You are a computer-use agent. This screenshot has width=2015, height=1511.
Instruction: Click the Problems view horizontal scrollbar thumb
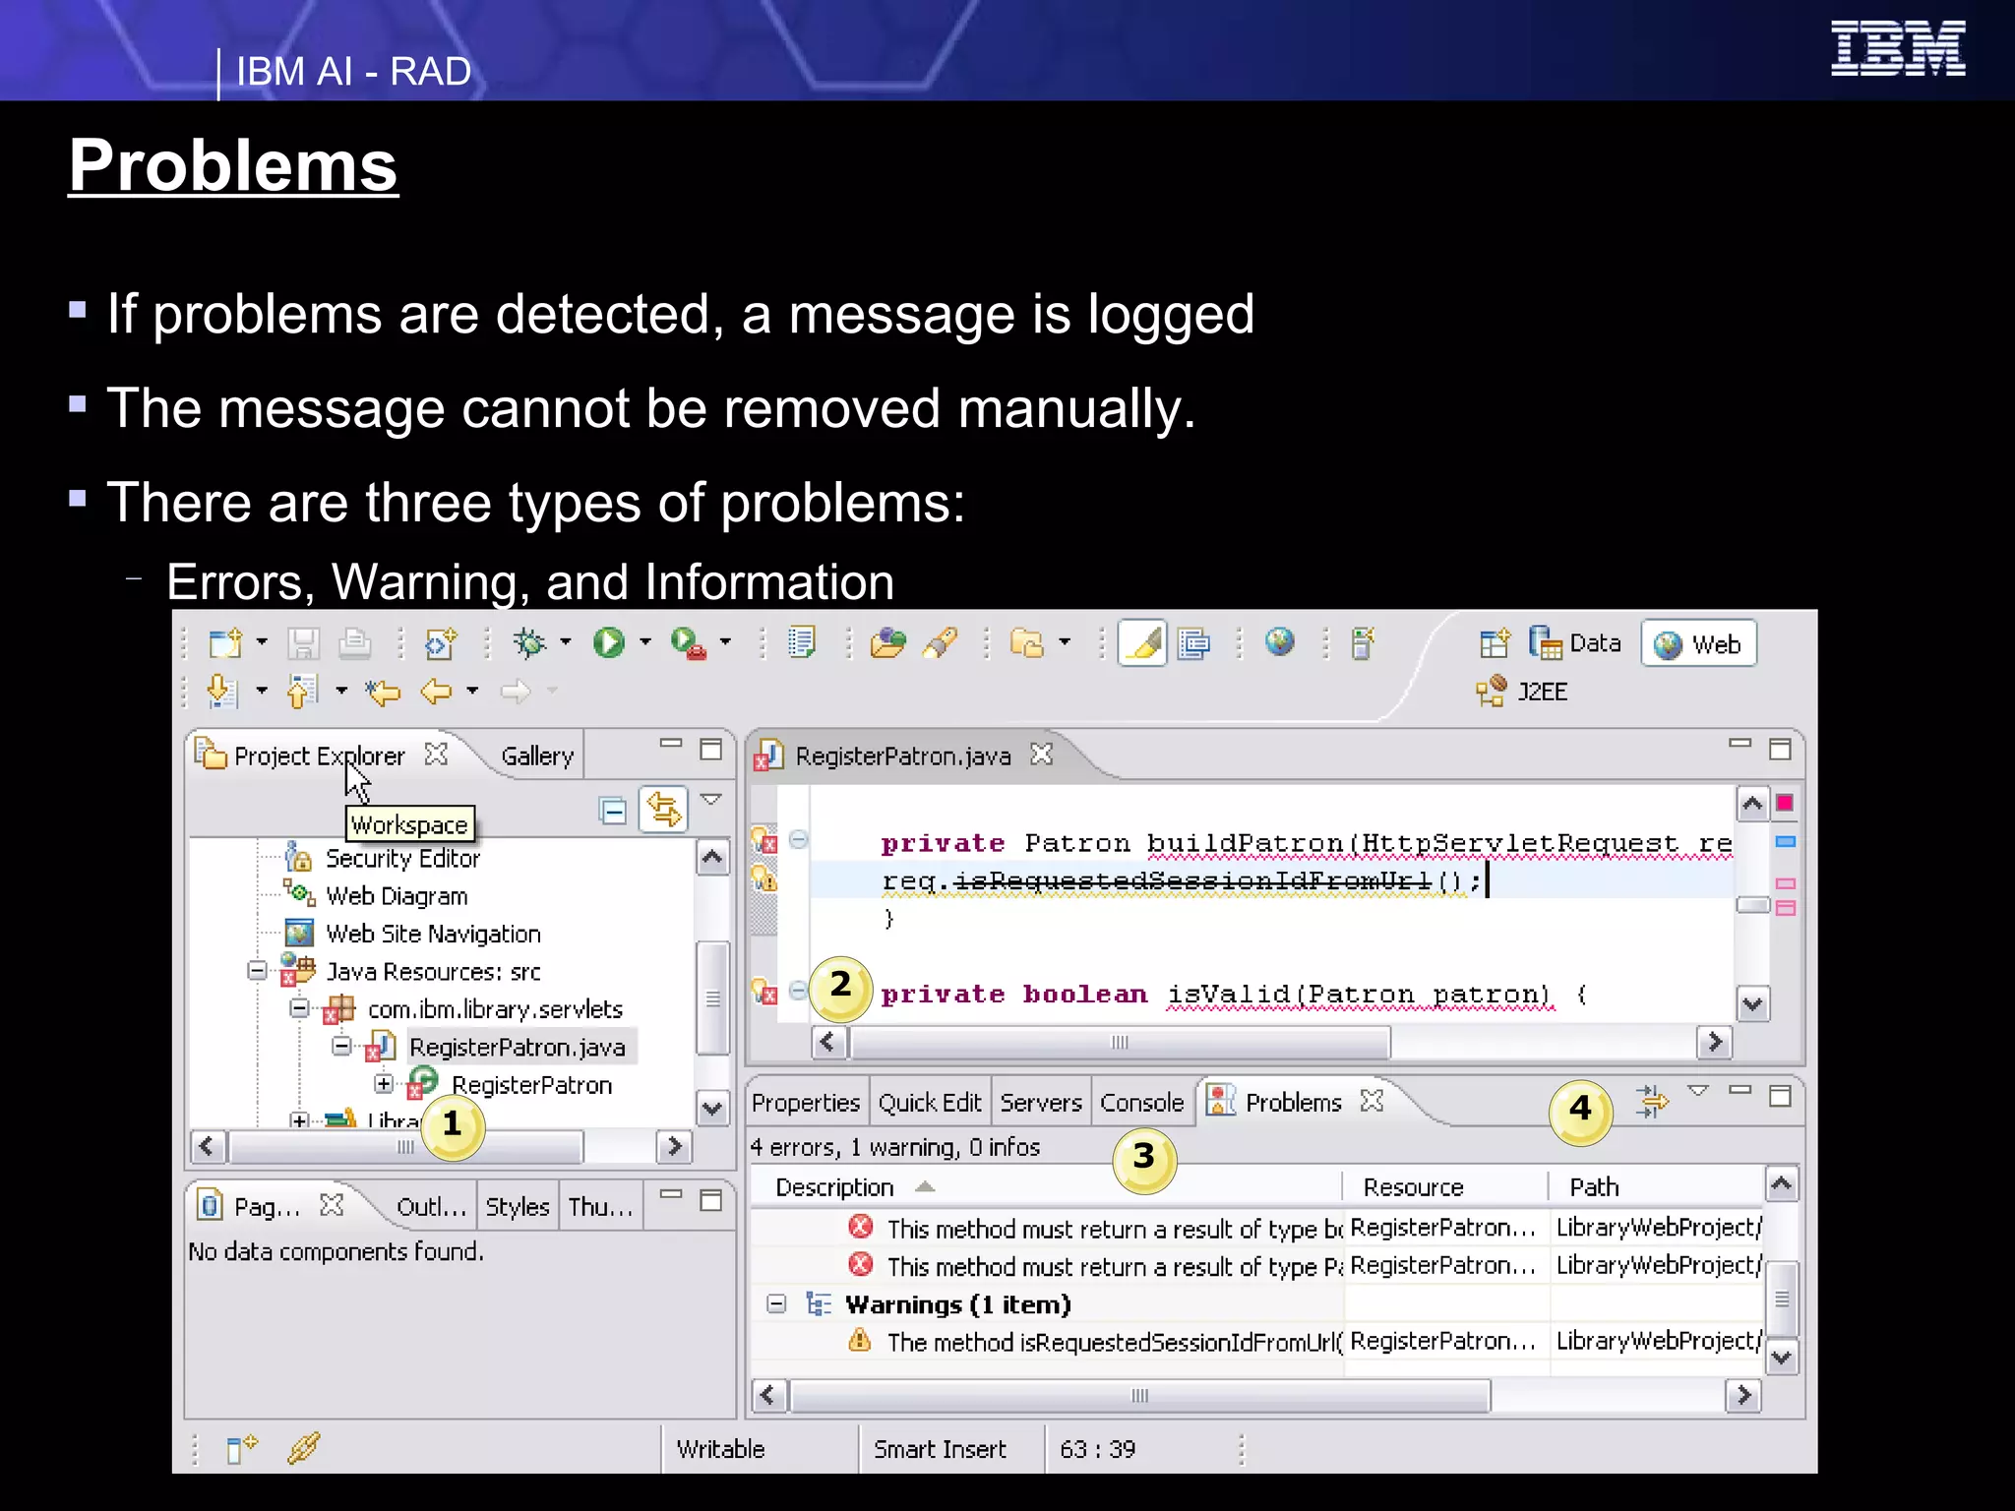(1139, 1395)
